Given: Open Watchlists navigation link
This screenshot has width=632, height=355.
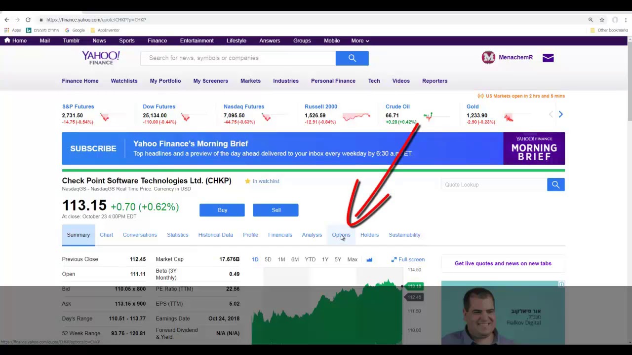Looking at the screenshot, I should (x=124, y=81).
